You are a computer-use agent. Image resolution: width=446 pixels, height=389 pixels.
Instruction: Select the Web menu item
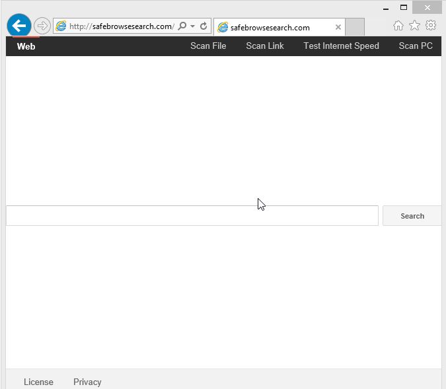tap(26, 46)
